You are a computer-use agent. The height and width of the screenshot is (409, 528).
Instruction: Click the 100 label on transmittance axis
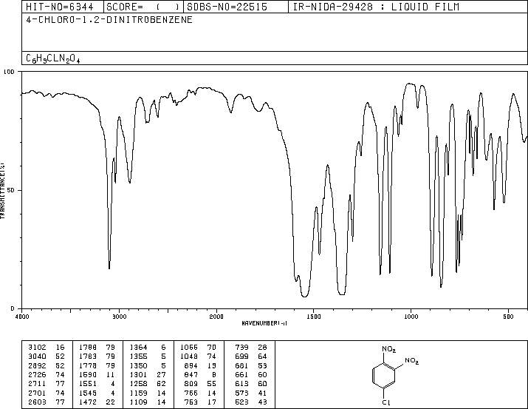pos(9,72)
